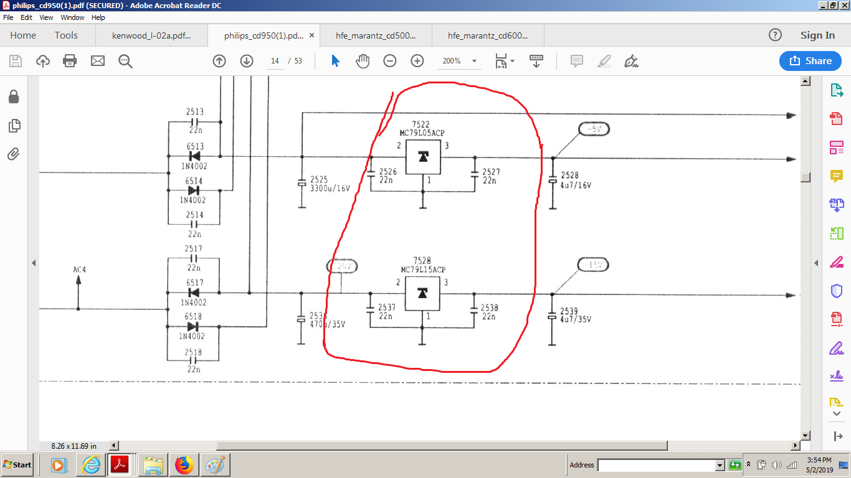Switch to kenwood_l-02a.pdf tab
851x478 pixels.
[x=151, y=35]
